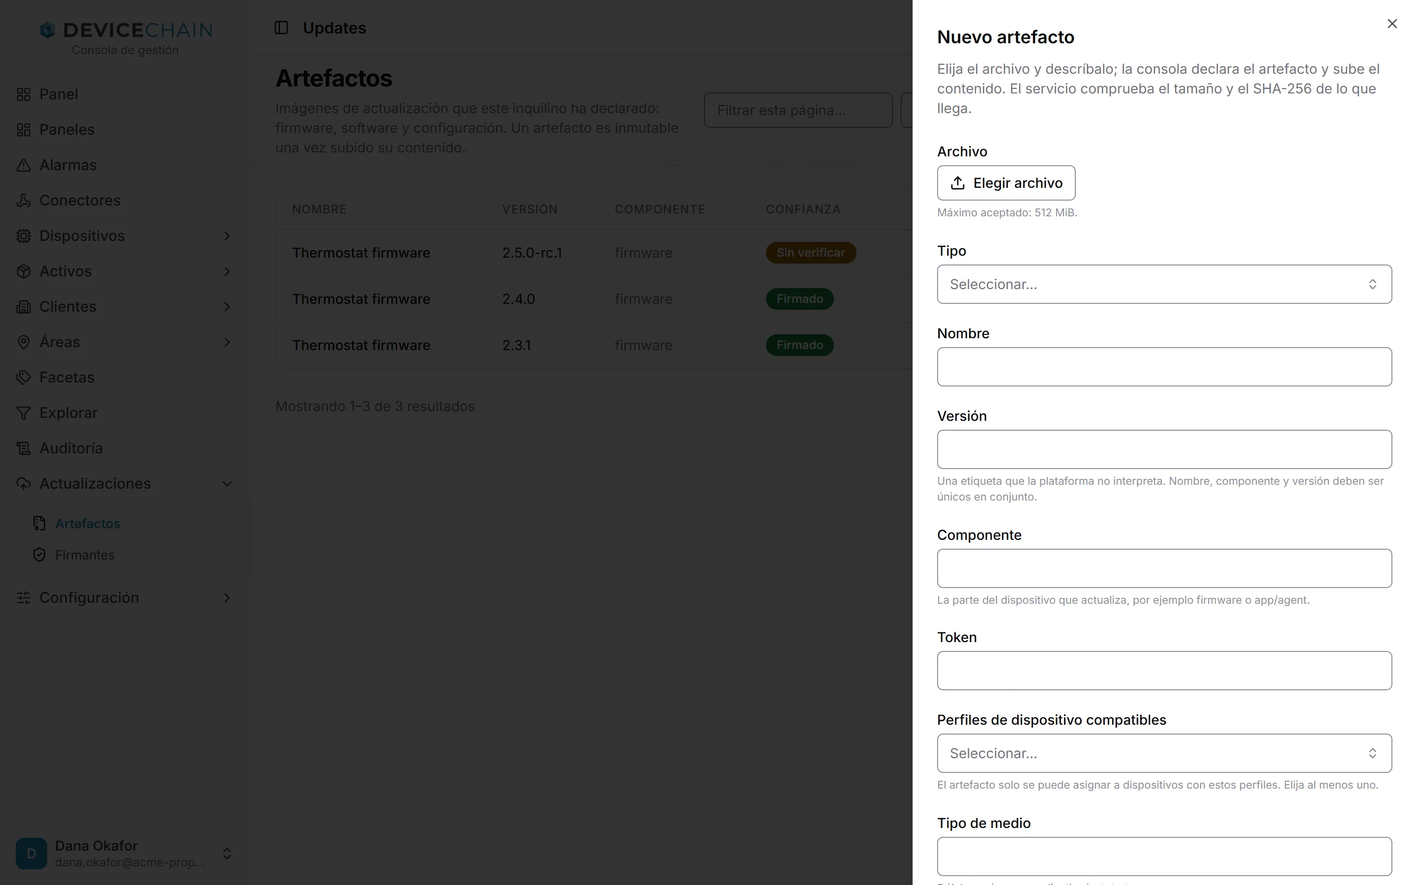
Task: Expand the Activos submenu chevron
Action: coord(227,271)
